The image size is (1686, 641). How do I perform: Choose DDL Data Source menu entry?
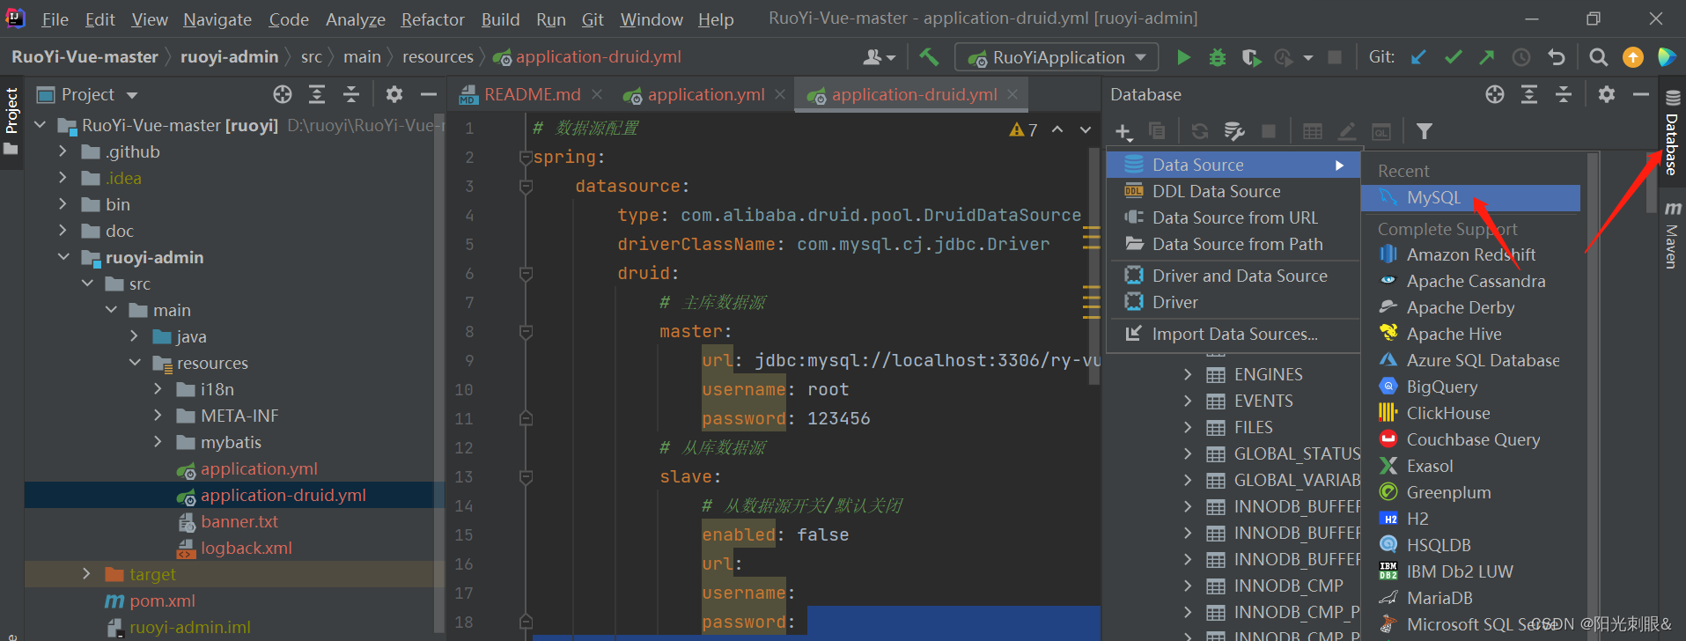tap(1233, 191)
